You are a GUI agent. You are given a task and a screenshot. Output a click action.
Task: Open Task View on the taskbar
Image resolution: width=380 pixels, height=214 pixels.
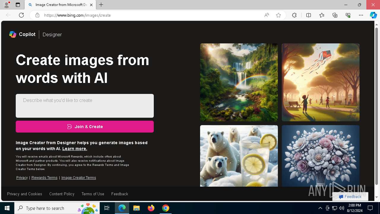point(107,208)
